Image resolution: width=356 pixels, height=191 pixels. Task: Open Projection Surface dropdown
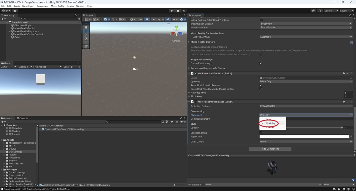tap(306, 106)
